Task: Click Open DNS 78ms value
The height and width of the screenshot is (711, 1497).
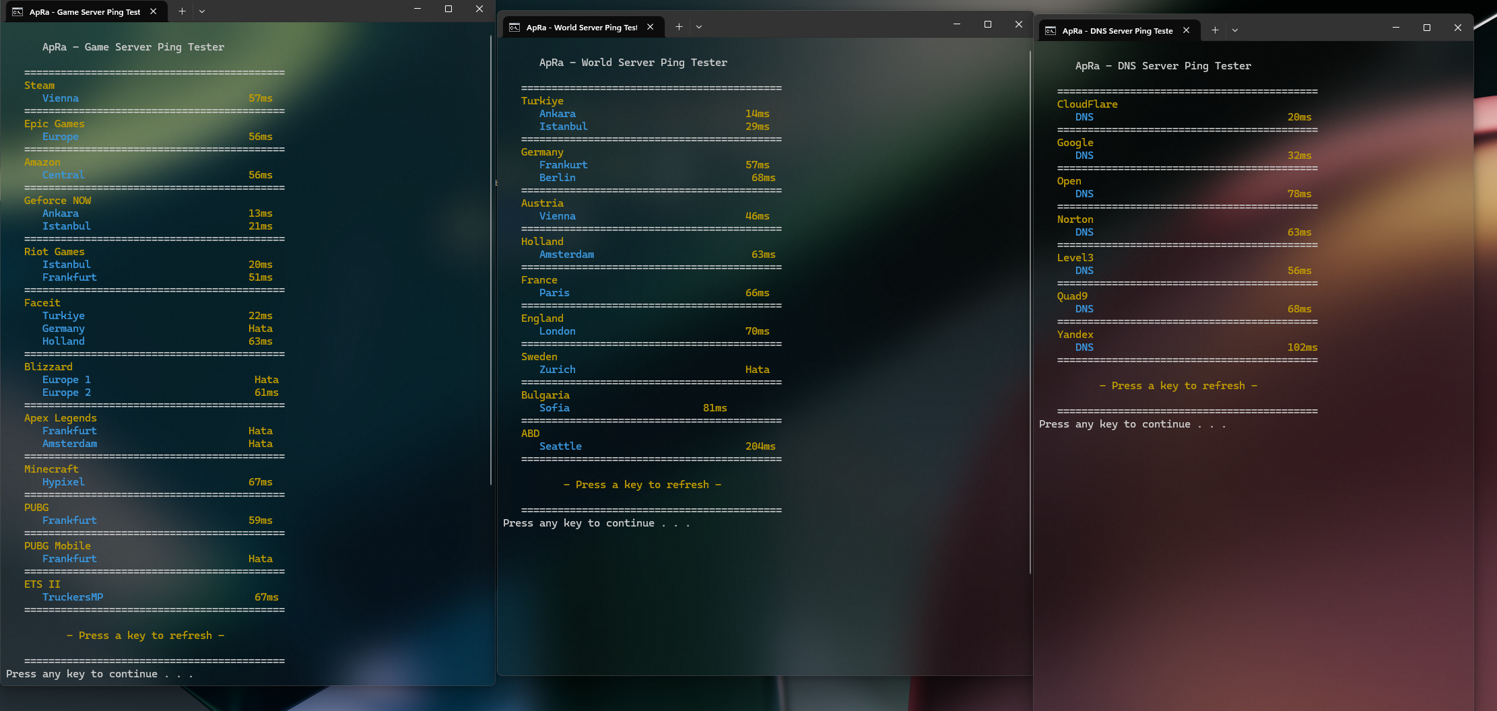Action: [1300, 194]
